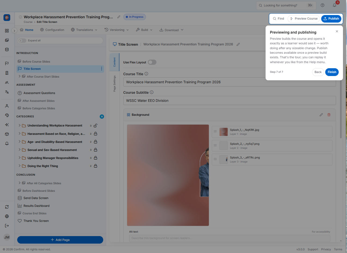Edit the Background using the pencil icon
Viewport: 347px width, 253px height.
pyautogui.click(x=321, y=115)
